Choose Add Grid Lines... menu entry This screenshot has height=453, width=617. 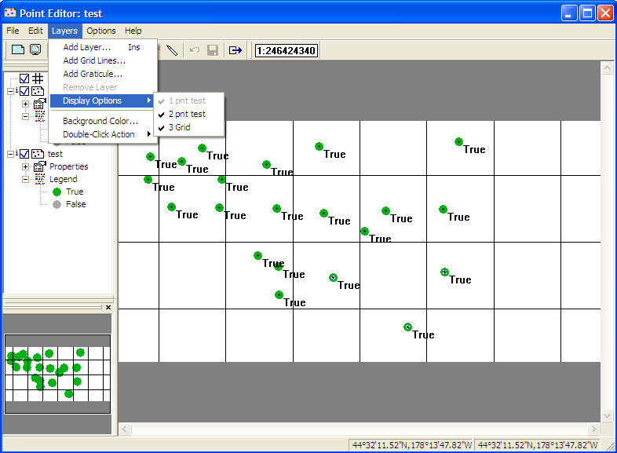point(103,60)
